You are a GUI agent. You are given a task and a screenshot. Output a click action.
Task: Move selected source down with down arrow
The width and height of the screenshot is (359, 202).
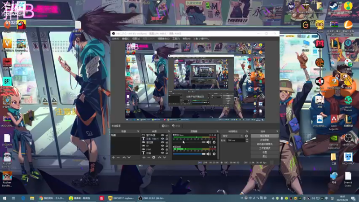164,158
